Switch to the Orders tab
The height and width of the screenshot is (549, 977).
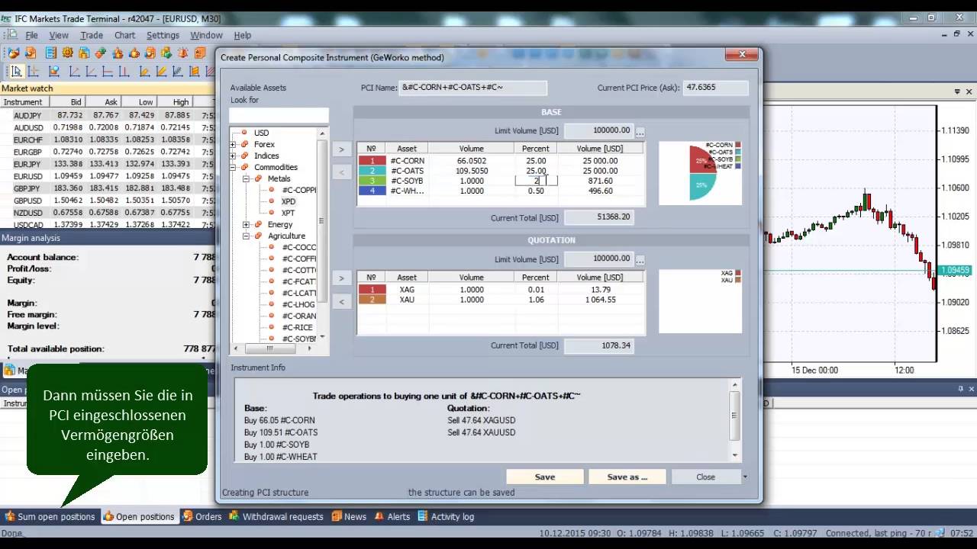pyautogui.click(x=202, y=516)
